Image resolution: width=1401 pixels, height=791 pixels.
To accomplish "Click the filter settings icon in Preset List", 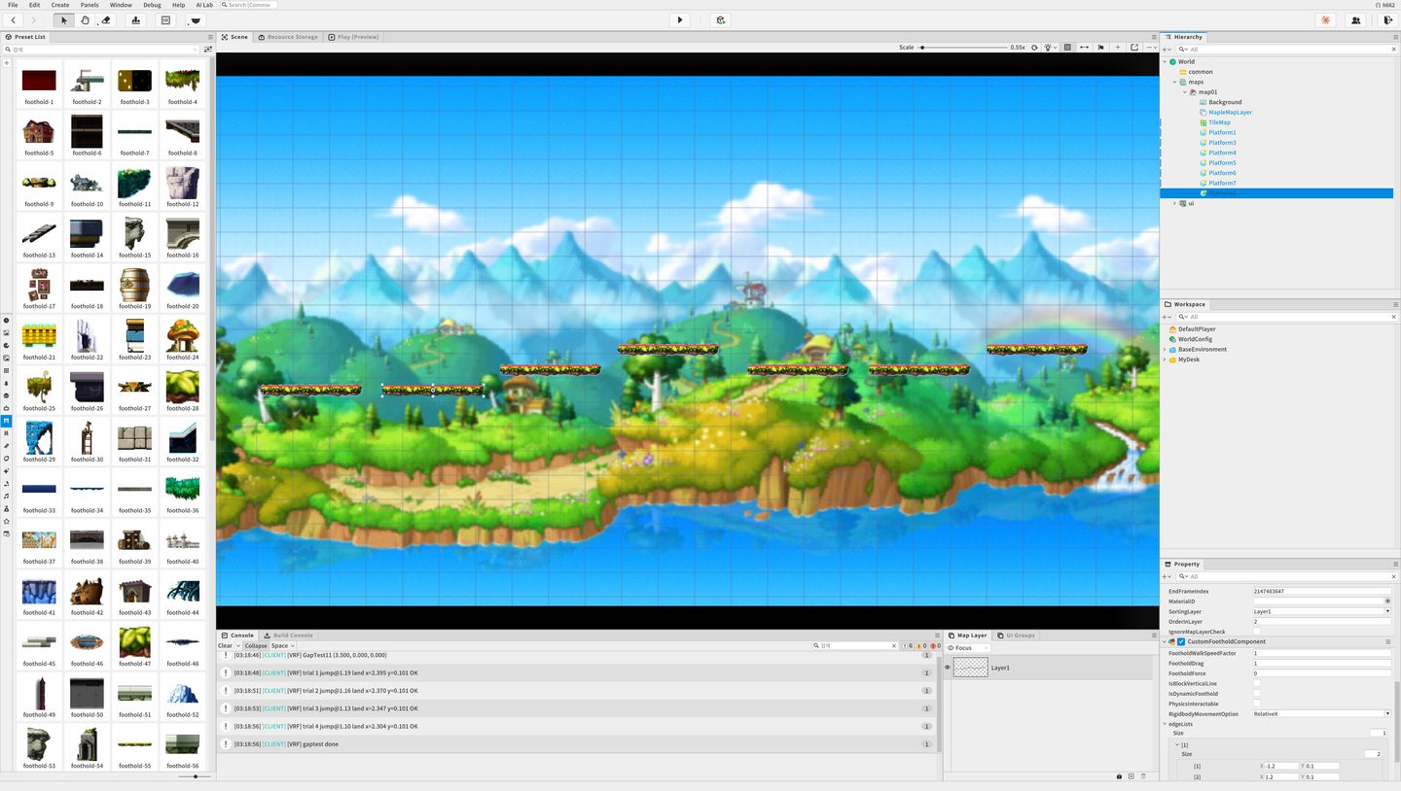I will point(207,49).
